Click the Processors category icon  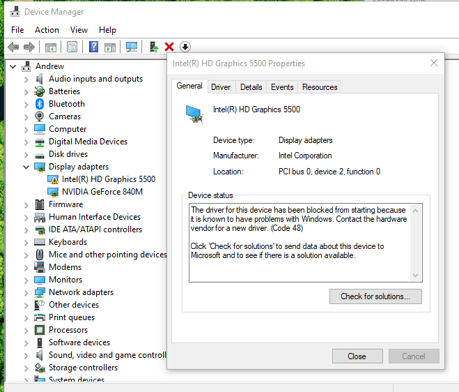40,330
